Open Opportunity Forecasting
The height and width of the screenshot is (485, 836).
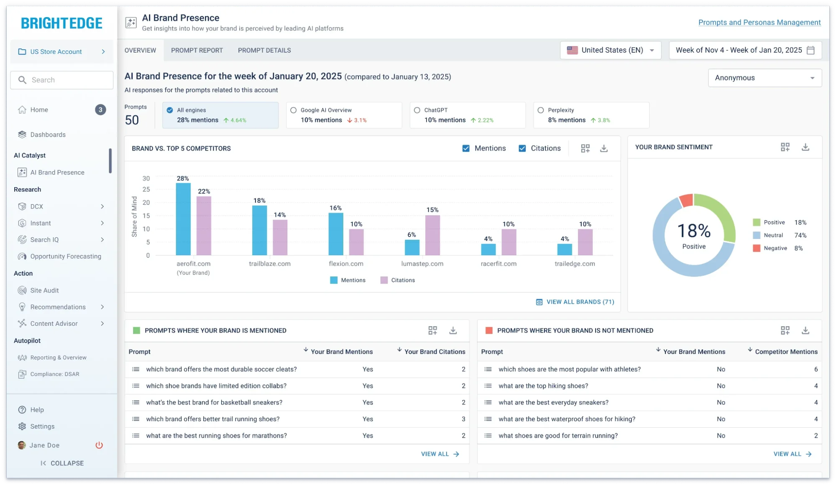coord(65,256)
